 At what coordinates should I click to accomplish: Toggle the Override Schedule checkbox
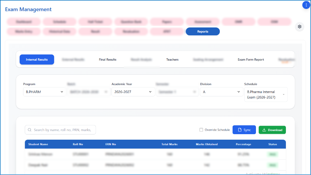[201, 130]
